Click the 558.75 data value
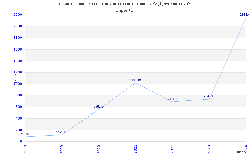249x155 pixels. [98, 106]
